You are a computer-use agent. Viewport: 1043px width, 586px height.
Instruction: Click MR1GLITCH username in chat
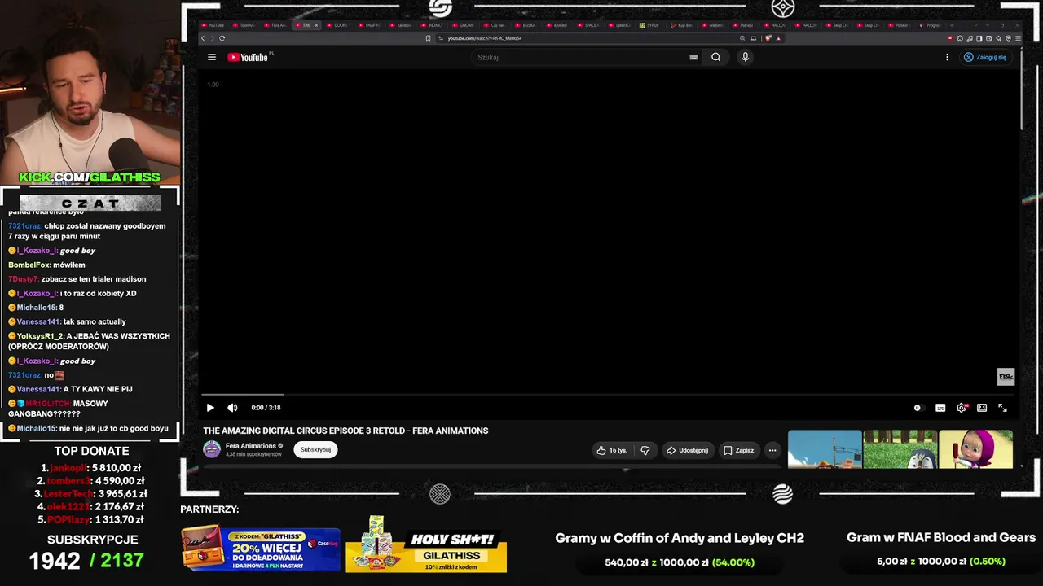pyautogui.click(x=48, y=404)
